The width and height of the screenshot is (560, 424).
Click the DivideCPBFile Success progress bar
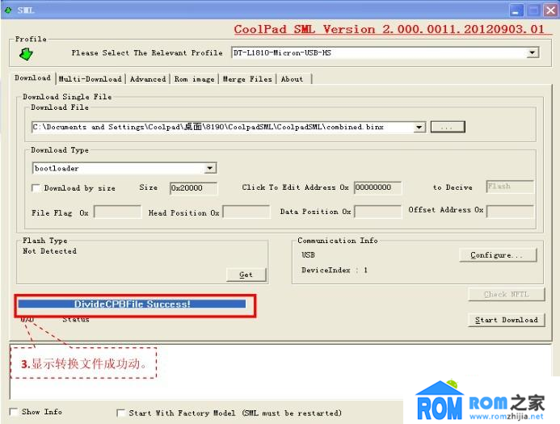click(132, 304)
